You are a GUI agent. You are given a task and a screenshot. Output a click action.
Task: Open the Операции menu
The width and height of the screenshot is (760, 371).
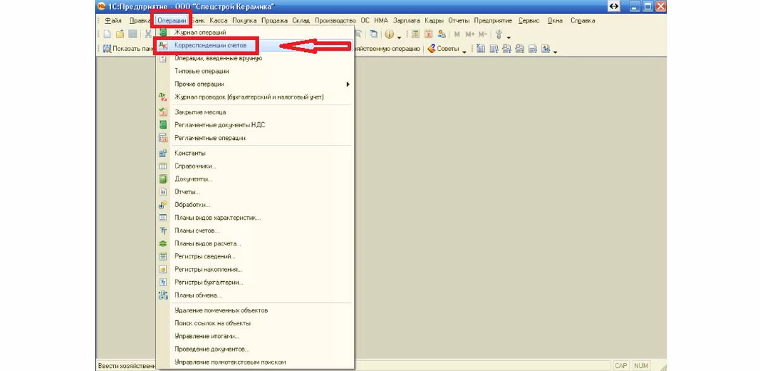172,20
